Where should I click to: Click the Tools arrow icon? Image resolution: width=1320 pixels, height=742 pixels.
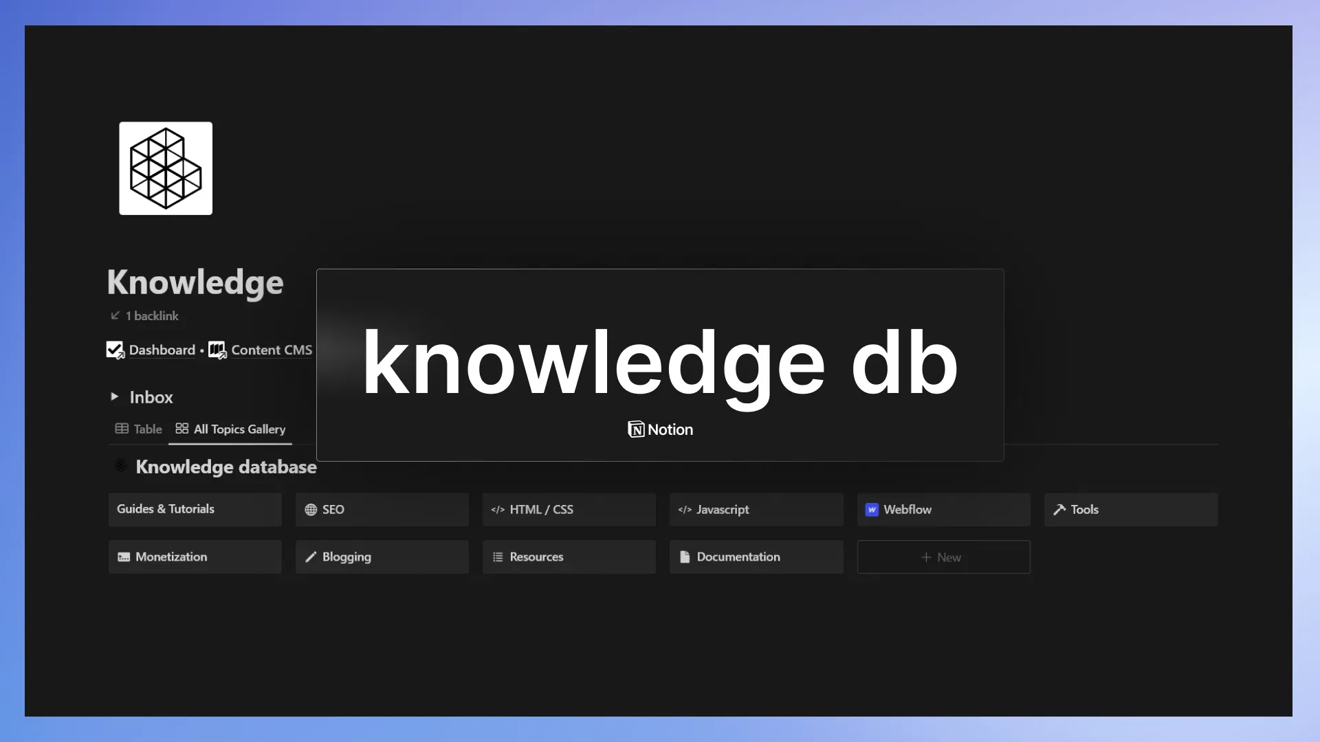[1059, 509]
